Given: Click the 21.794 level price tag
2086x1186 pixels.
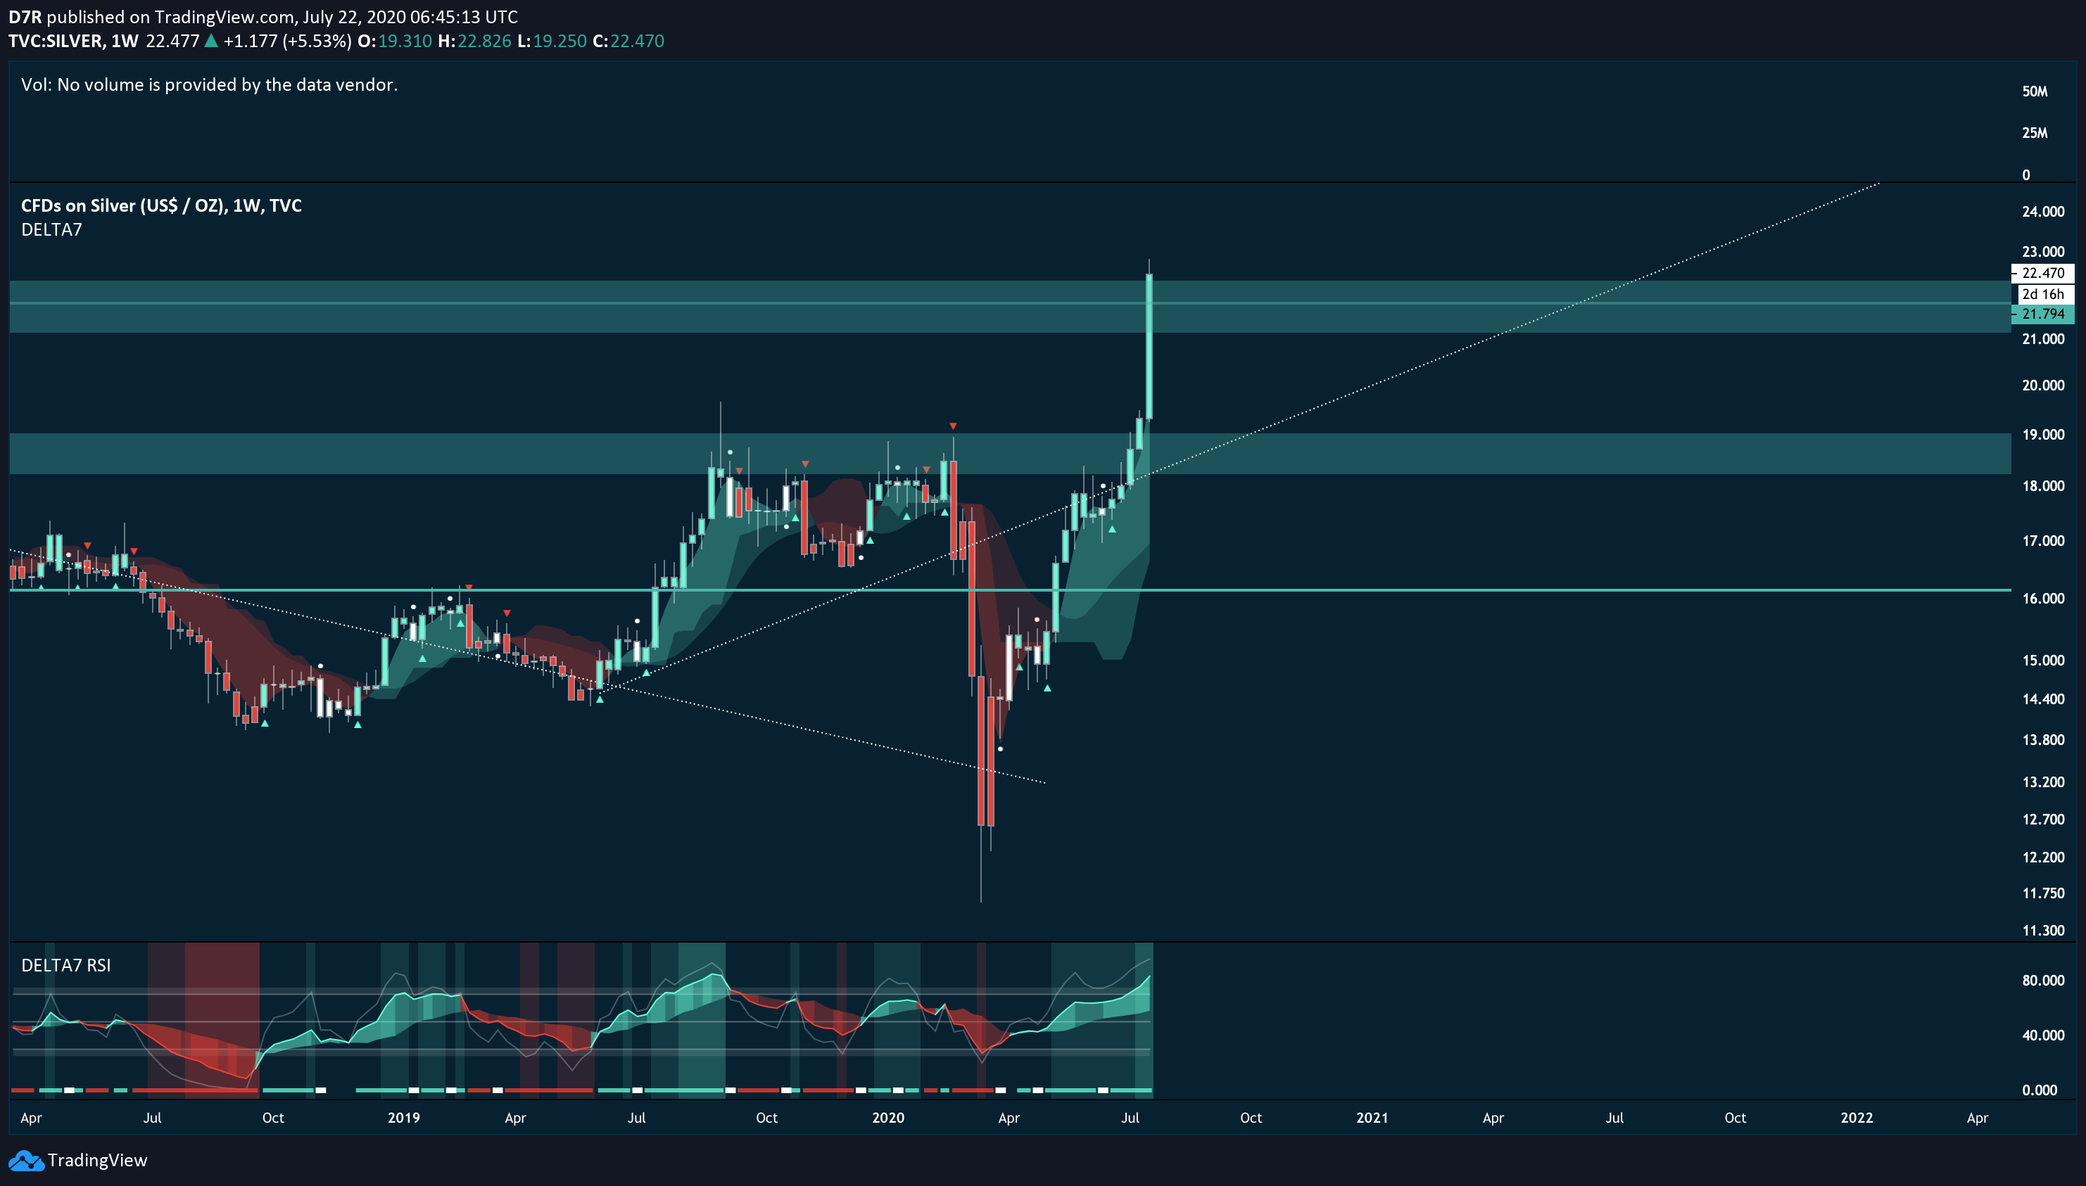Looking at the screenshot, I should pyautogui.click(x=2043, y=314).
